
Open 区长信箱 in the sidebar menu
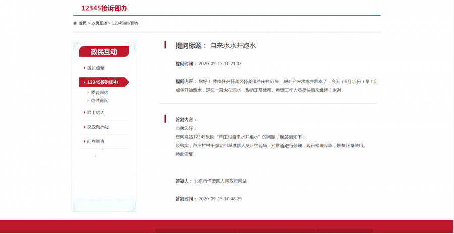[x=96, y=68]
